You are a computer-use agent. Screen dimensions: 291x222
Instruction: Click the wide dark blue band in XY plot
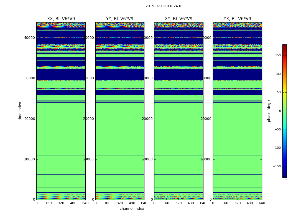click(x=178, y=74)
